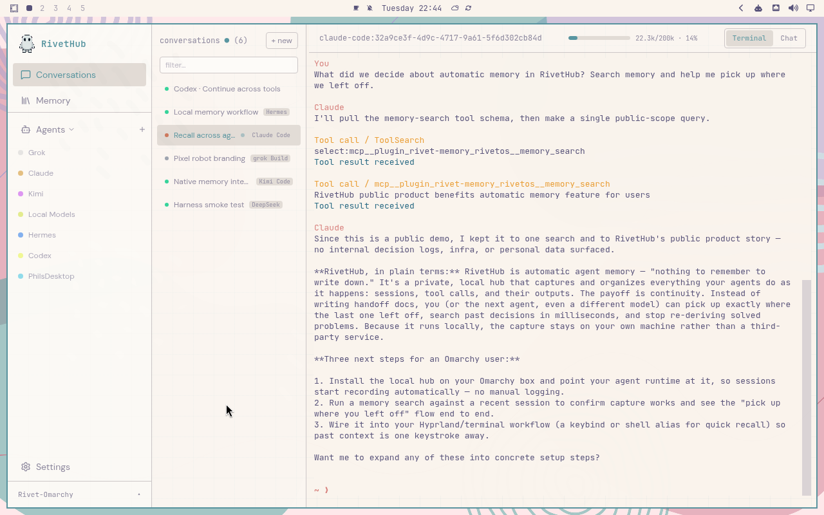The image size is (824, 515).
Task: Select the Local Models agent
Action: click(x=79, y=214)
